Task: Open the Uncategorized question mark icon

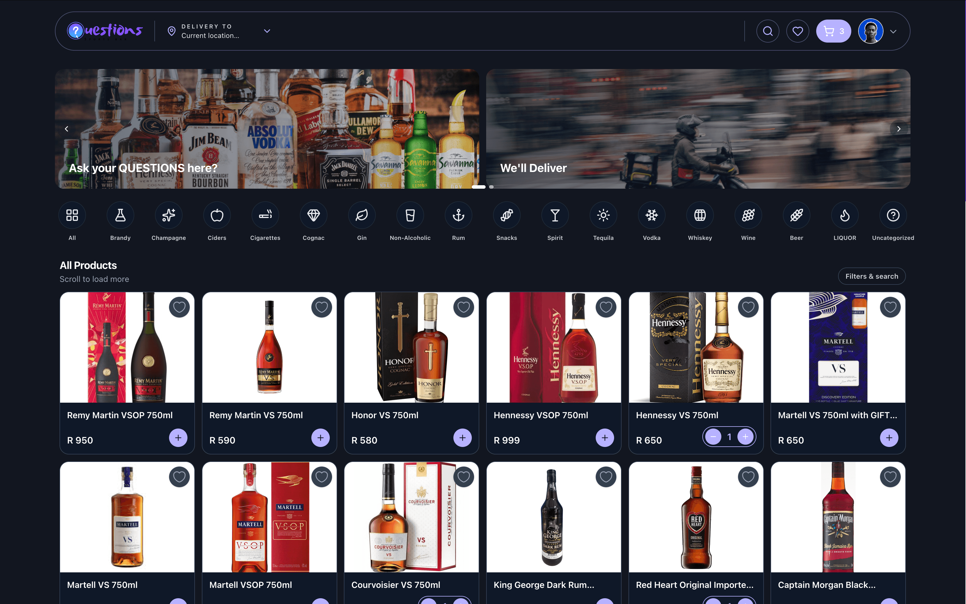Action: 893,215
